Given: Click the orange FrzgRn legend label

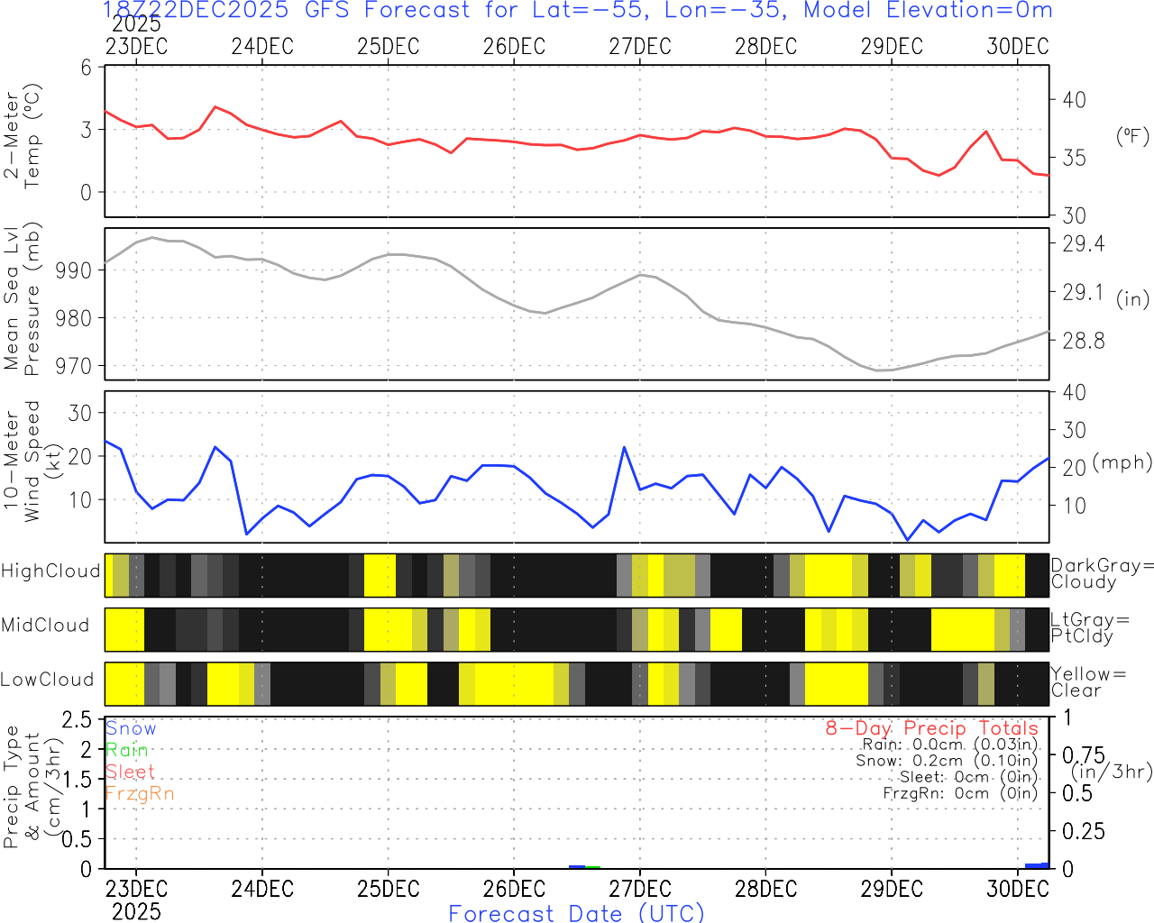Looking at the screenshot, I should (140, 794).
